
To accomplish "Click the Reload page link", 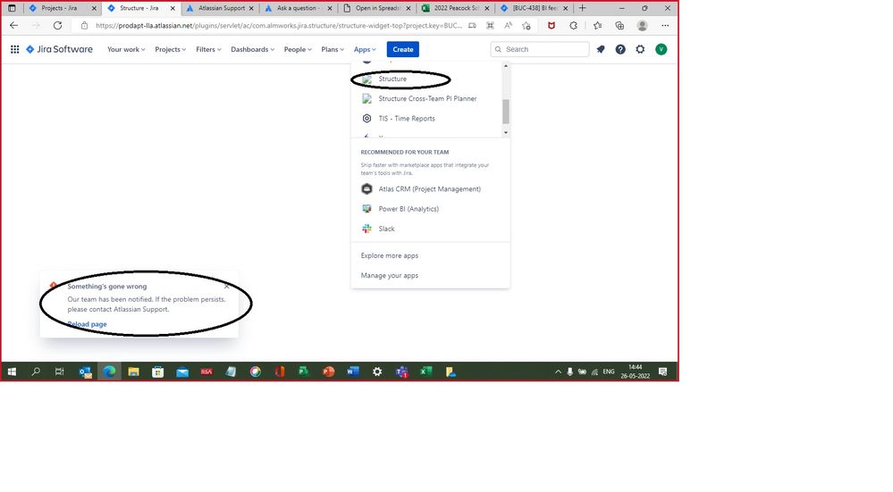I will click(x=87, y=324).
